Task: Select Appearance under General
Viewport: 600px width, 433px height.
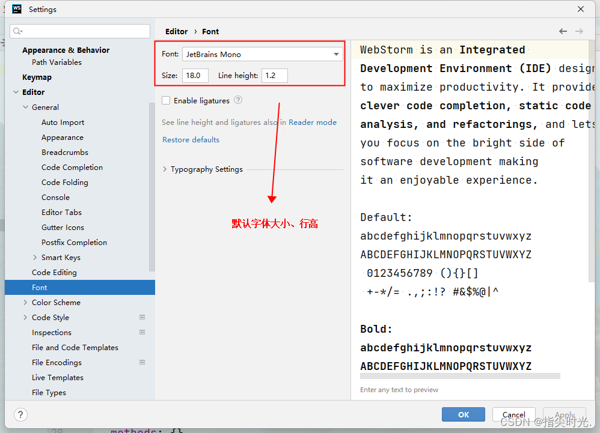Action: 63,137
